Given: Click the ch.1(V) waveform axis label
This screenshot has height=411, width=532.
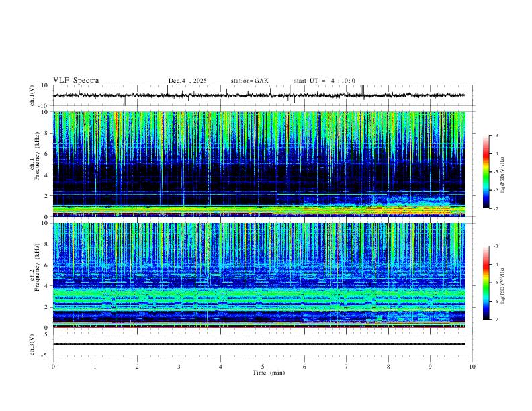Looking at the screenshot, I should 32,95.
